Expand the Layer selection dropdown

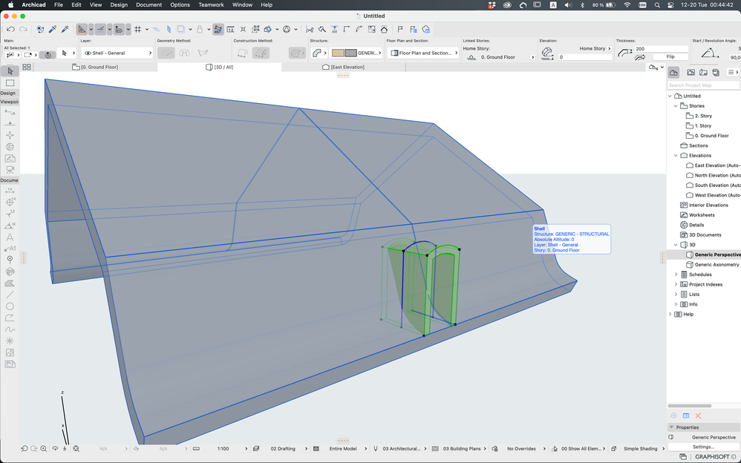[x=151, y=53]
